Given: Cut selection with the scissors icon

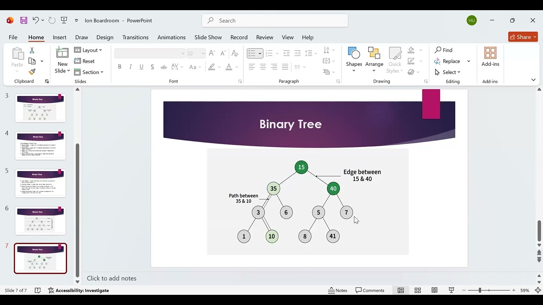Looking at the screenshot, I should point(32,50).
